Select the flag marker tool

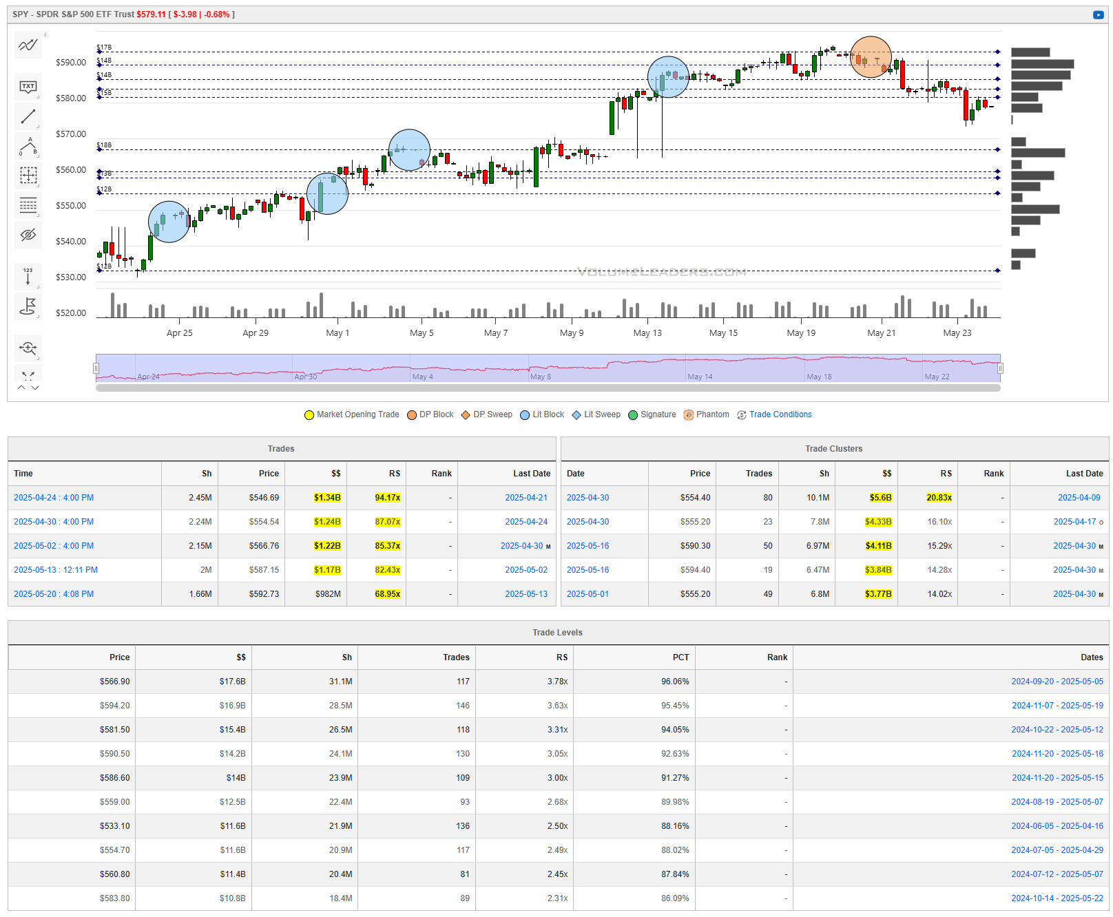coord(28,306)
